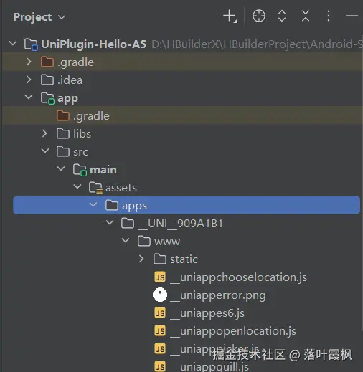Collapse the UniPlugin-Hello-AS root node
The width and height of the screenshot is (363, 372).
pos(13,44)
